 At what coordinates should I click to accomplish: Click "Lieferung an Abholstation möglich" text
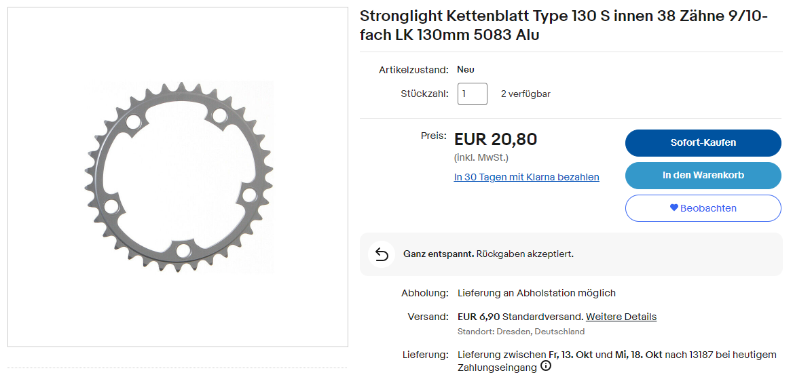pos(536,293)
